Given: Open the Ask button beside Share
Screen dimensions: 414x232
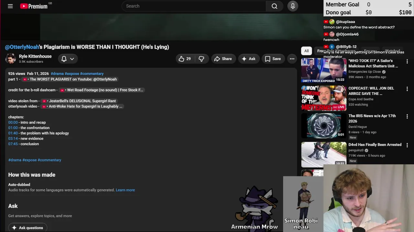Looking at the screenshot, I should click(248, 59).
